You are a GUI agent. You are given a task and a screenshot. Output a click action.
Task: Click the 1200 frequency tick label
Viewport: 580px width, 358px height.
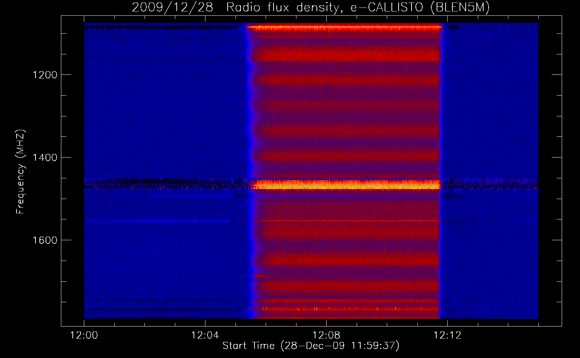coord(45,75)
